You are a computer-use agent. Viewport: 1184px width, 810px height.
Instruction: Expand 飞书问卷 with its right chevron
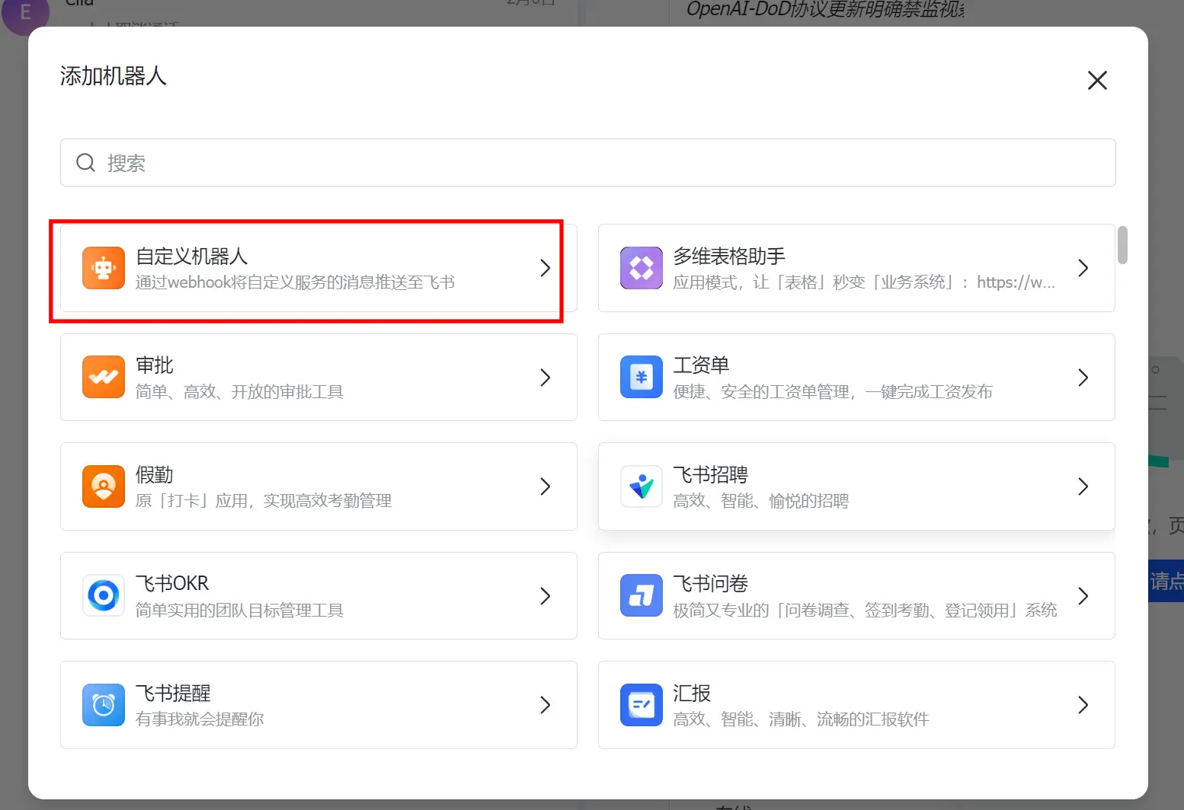point(1083,595)
